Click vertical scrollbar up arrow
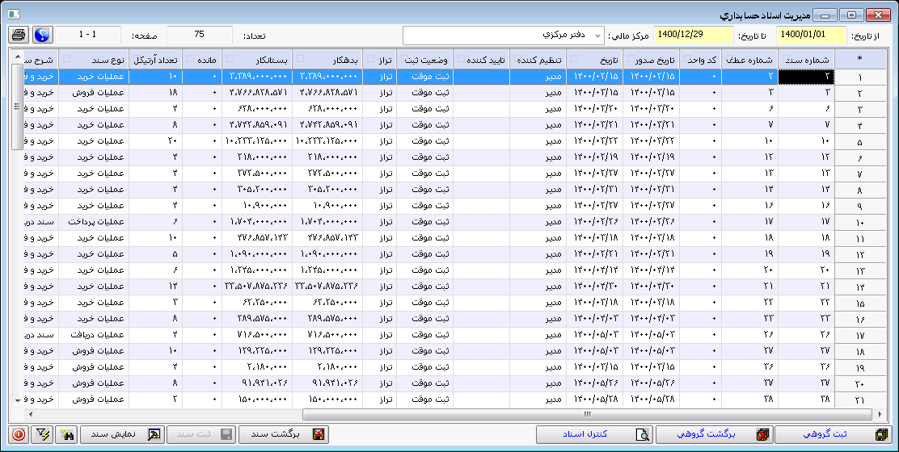 tap(18, 56)
